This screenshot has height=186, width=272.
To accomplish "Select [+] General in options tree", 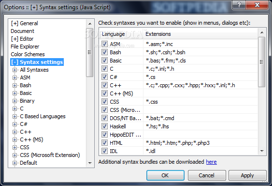I will [24, 23].
